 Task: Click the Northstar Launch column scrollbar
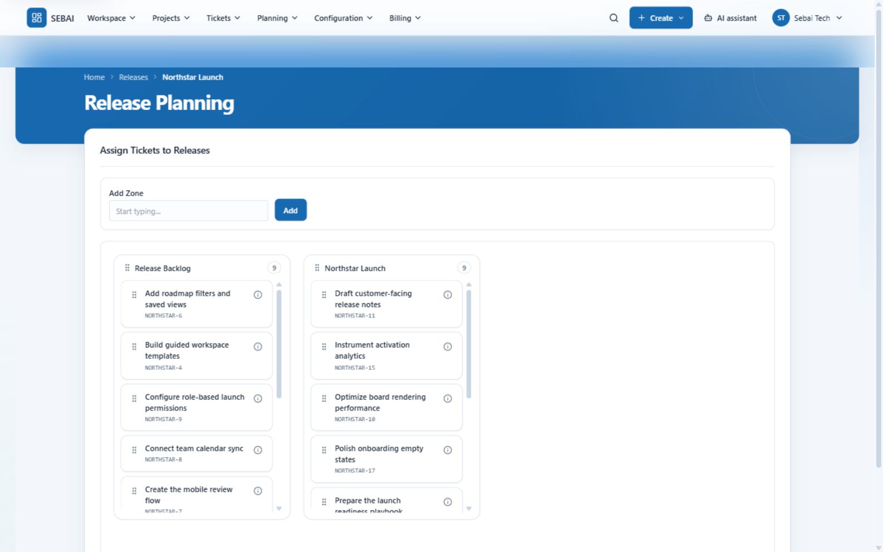[x=469, y=344]
